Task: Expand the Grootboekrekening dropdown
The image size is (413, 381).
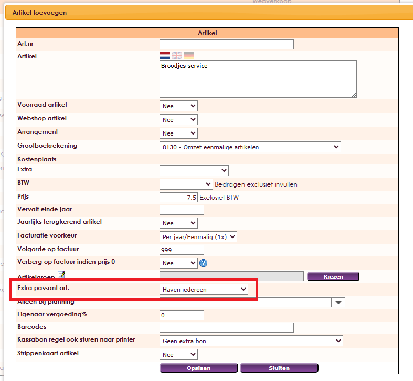Action: click(250, 147)
